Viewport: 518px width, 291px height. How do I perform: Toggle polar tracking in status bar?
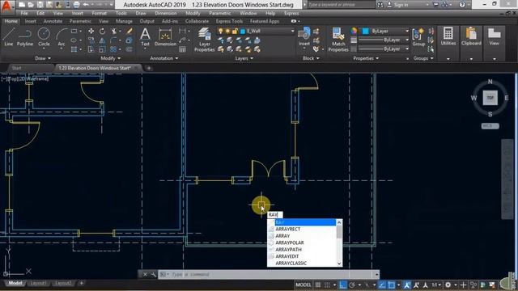pos(352,285)
